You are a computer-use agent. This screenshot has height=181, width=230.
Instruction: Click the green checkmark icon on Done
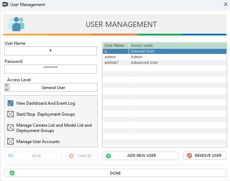(x=12, y=173)
